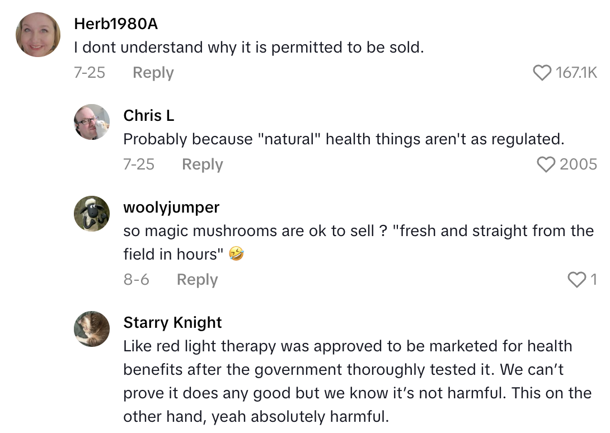
Task: Click Chris L's profile picture
Action: (92, 122)
